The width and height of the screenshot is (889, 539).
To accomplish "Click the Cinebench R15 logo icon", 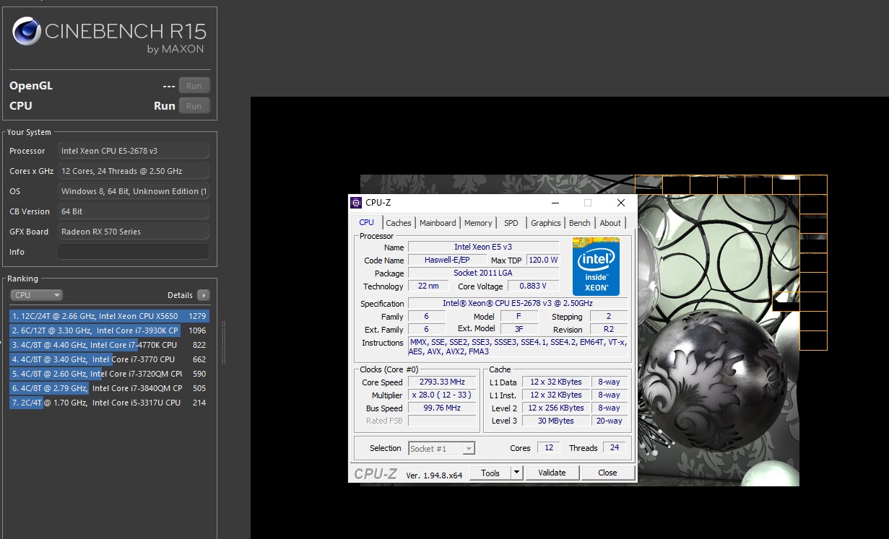I will tap(27, 32).
